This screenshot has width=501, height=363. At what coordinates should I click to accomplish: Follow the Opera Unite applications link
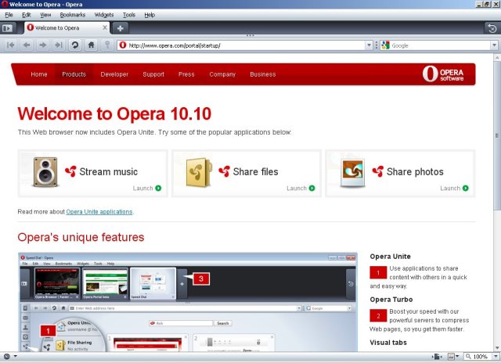point(99,212)
